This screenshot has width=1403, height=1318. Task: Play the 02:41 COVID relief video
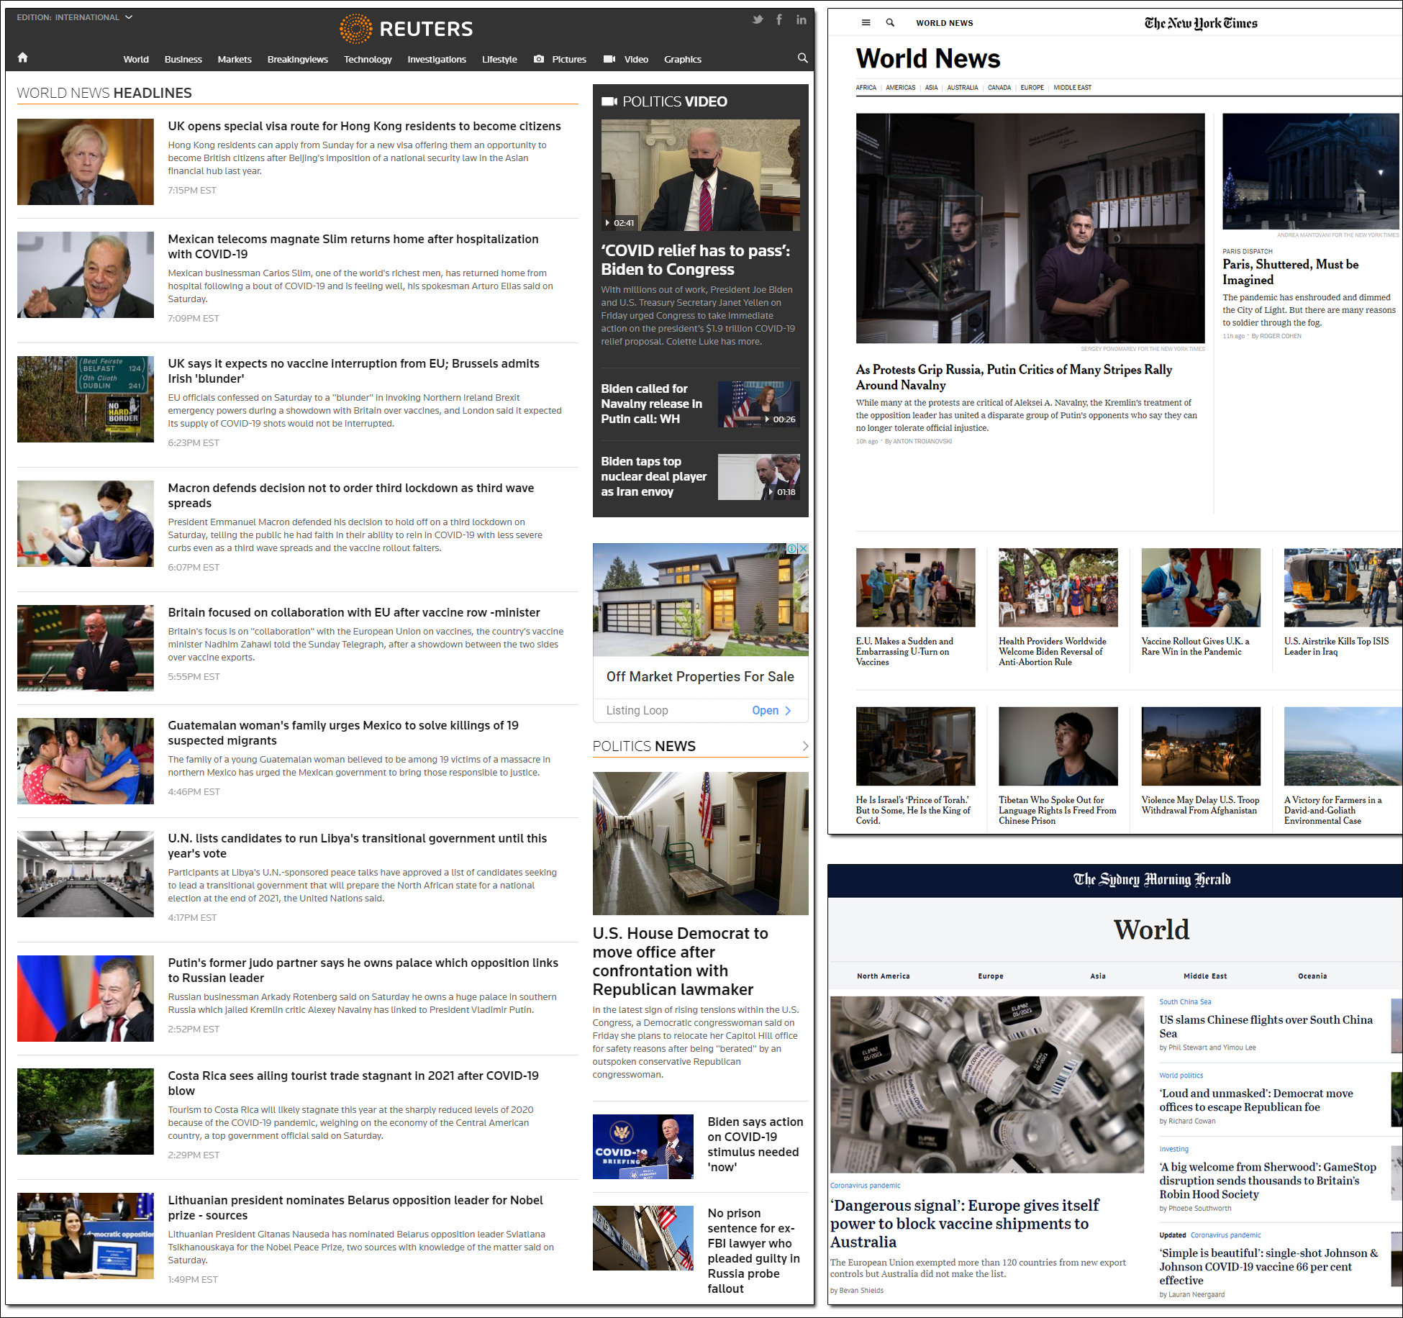[x=700, y=175]
